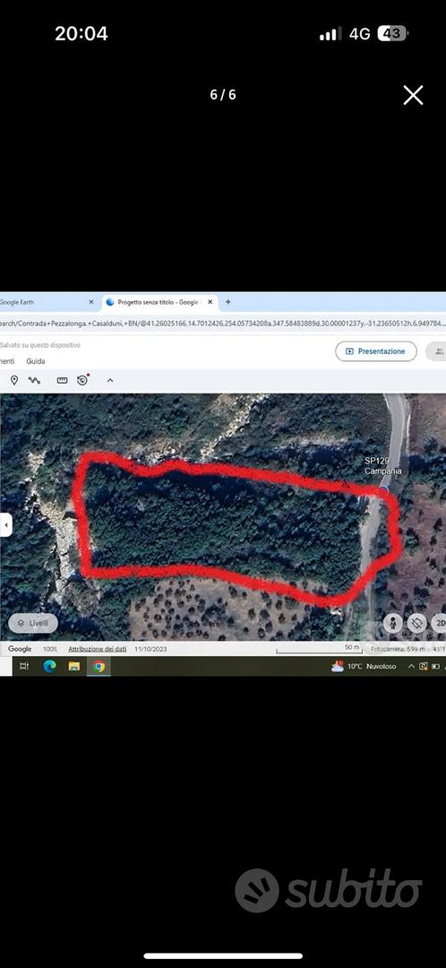This screenshot has height=968, width=446.
Task: Open Microsoft Edge from the taskbar
Action: (49, 666)
